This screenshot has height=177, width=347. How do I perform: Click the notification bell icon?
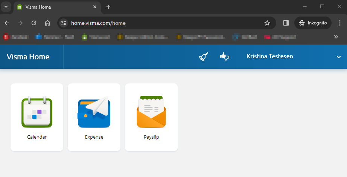(204, 57)
